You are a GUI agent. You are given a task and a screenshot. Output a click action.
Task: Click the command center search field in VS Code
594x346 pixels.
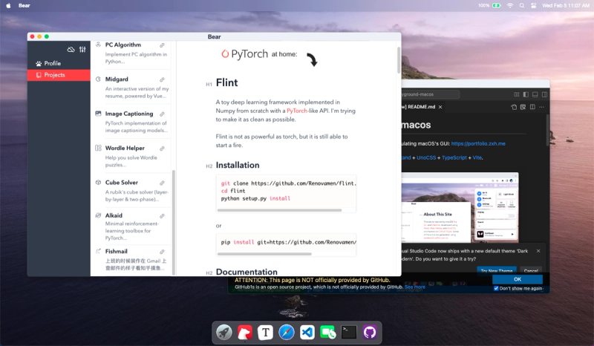click(431, 94)
